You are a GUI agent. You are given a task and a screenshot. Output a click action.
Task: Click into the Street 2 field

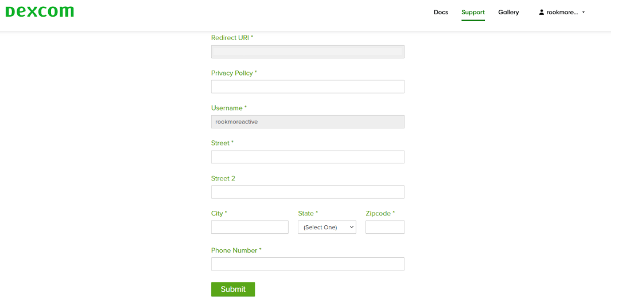click(308, 192)
